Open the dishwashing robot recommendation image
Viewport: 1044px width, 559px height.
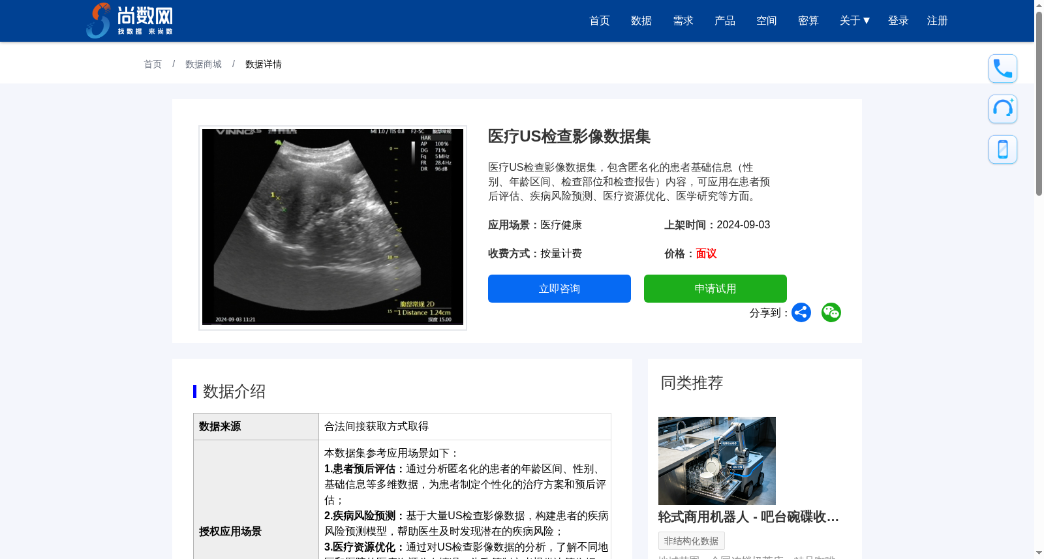coord(717,461)
